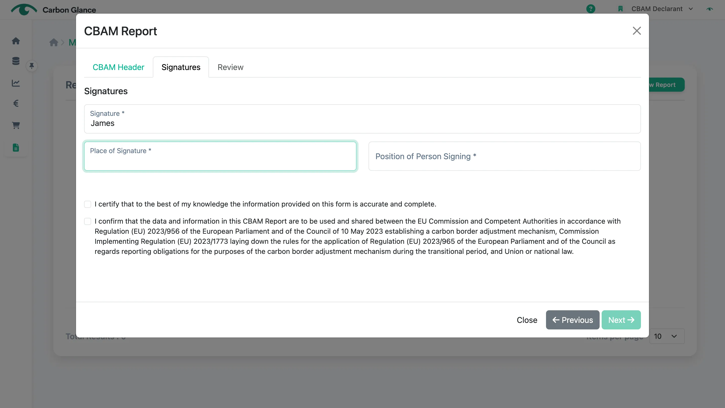Click the Previous button
The width and height of the screenshot is (725, 408).
coord(572,320)
